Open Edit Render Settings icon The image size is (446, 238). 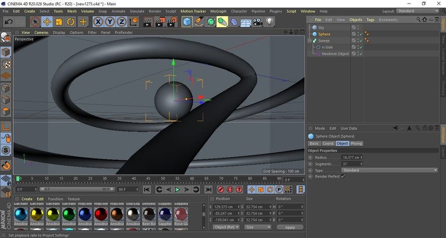click(x=172, y=22)
